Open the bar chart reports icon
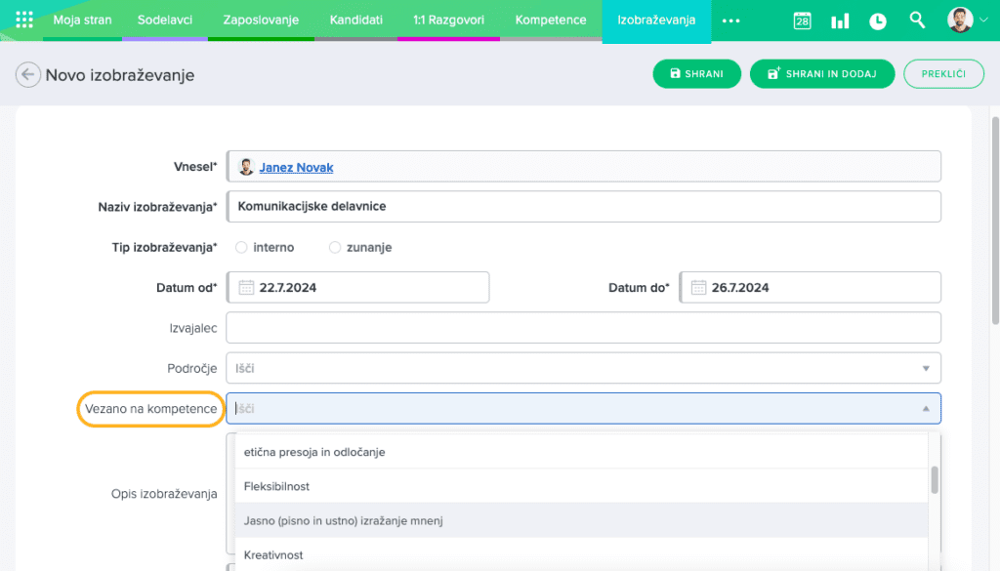 click(x=840, y=20)
